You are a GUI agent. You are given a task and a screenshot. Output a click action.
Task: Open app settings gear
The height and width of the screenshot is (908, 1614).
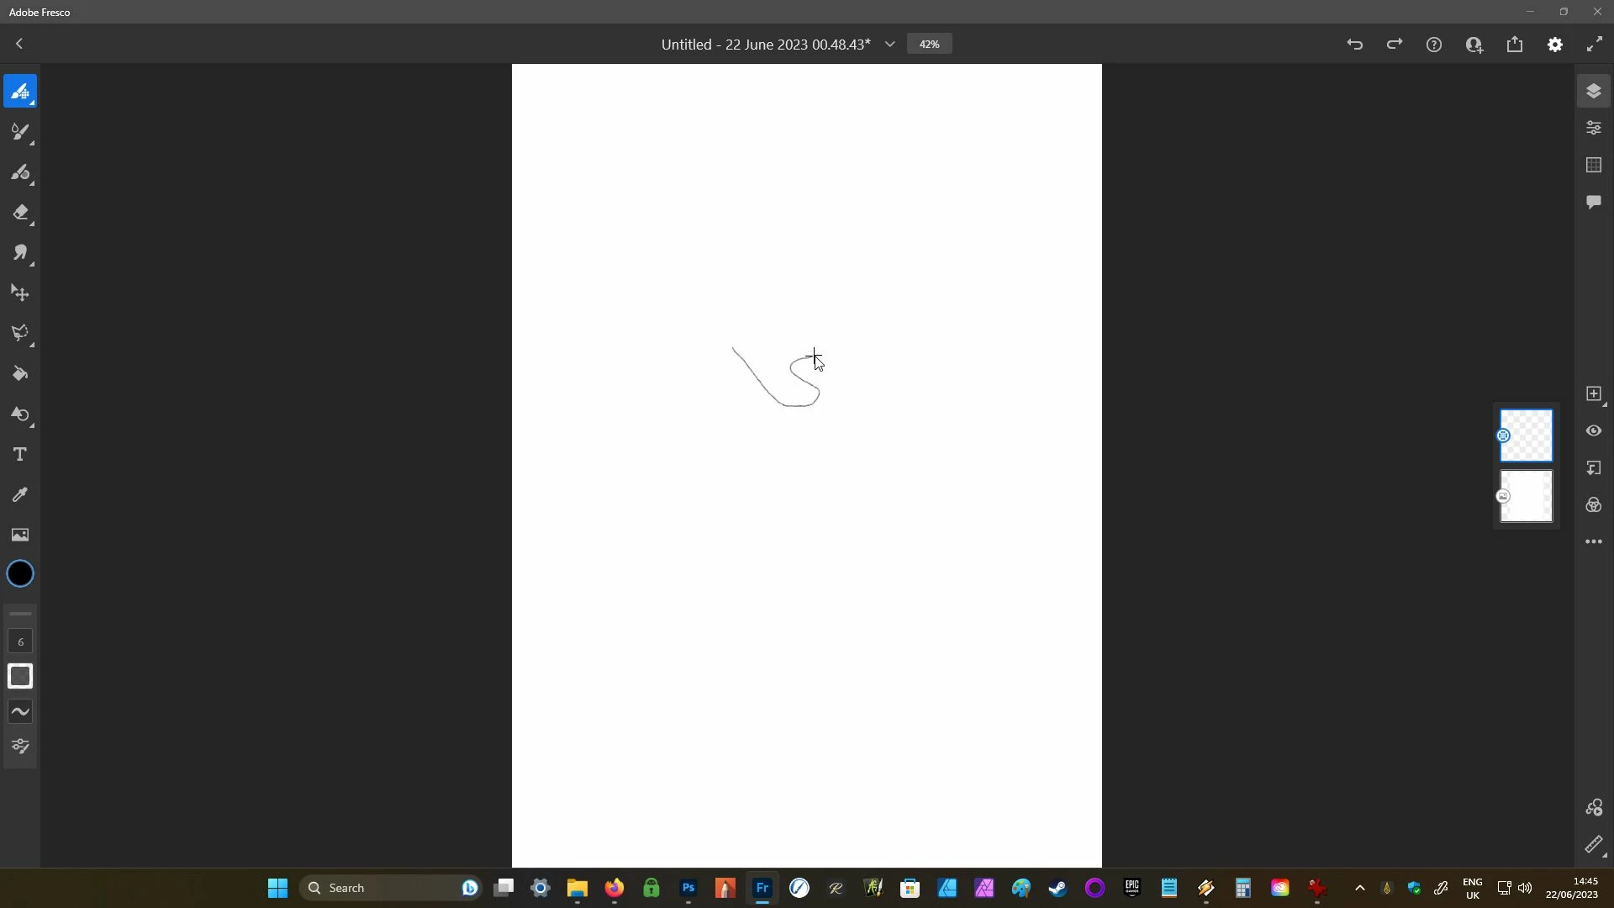pos(1555,45)
